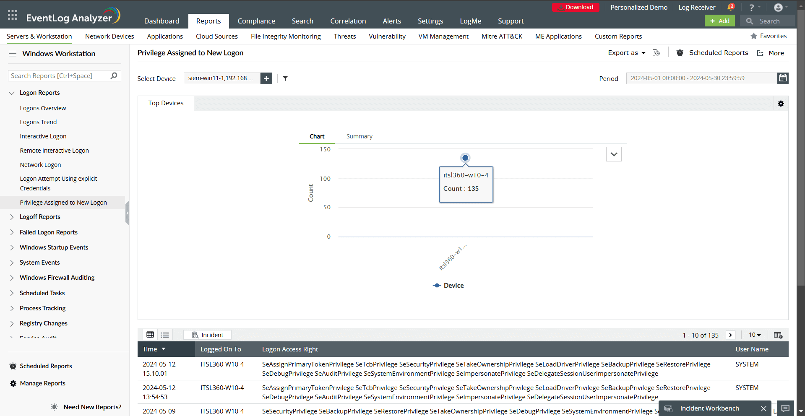This screenshot has width=805, height=416.
Task: Click the Favorites star
Action: [x=753, y=36]
